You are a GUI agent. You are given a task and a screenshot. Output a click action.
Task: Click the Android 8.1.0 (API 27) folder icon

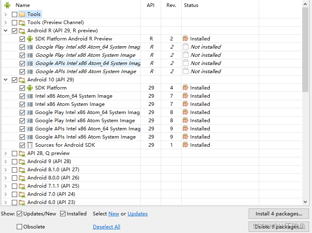[x=22, y=170]
